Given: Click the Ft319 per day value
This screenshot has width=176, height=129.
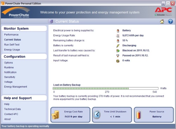Looking at the screenshot, I should [74, 117].
